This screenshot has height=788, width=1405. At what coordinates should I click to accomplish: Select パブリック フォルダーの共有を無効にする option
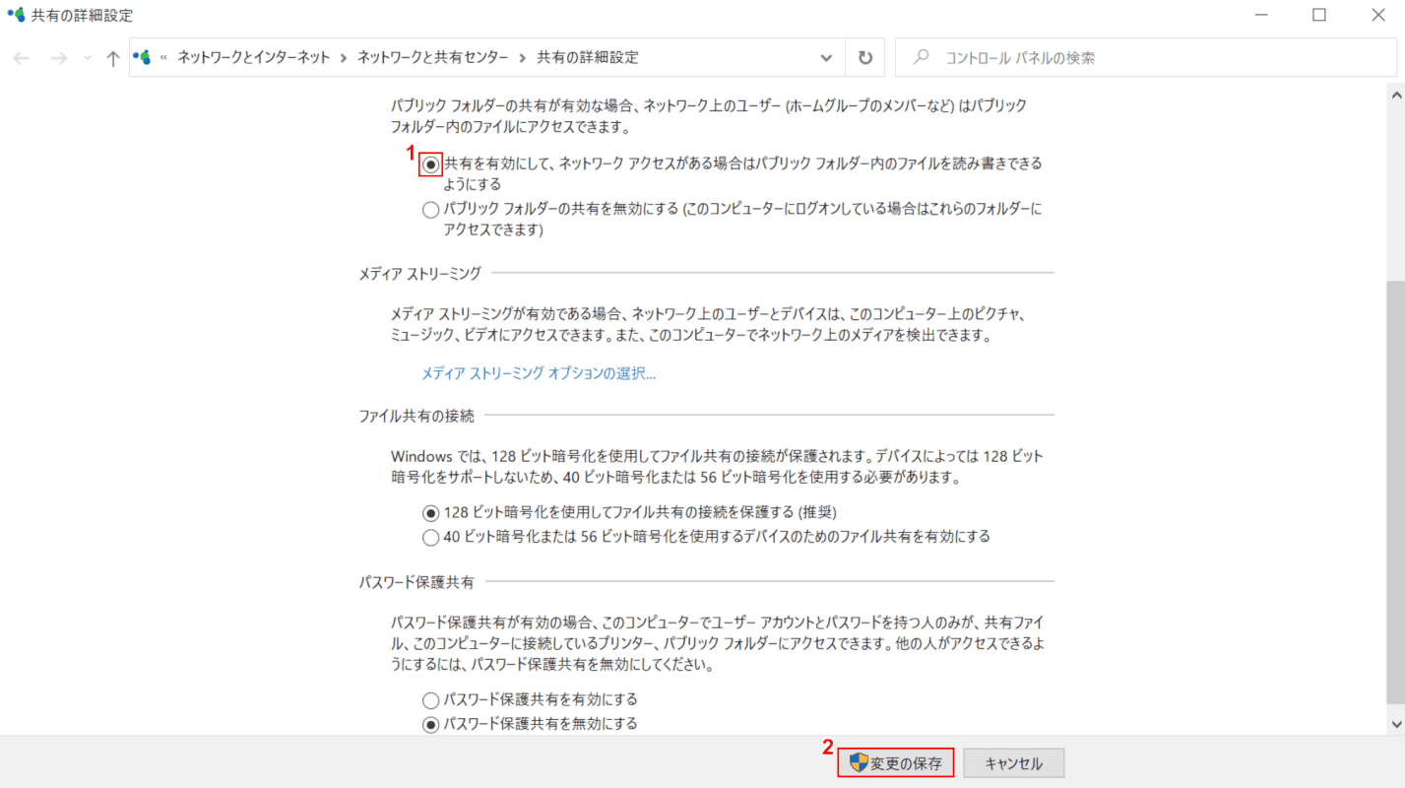coord(430,209)
